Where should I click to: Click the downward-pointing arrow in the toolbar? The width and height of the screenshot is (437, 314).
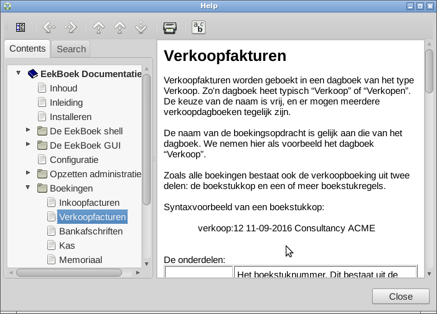tap(141, 27)
